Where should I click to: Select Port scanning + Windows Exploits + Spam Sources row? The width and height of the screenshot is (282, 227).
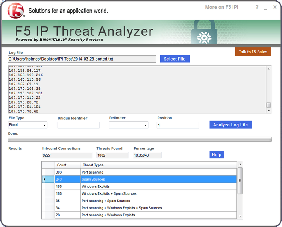point(139,208)
